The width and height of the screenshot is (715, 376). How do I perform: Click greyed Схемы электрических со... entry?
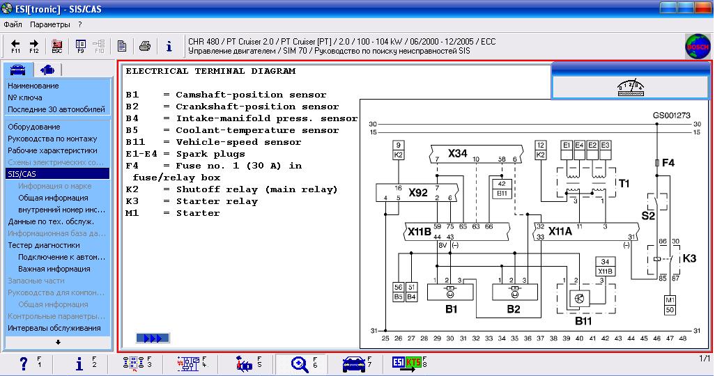57,162
